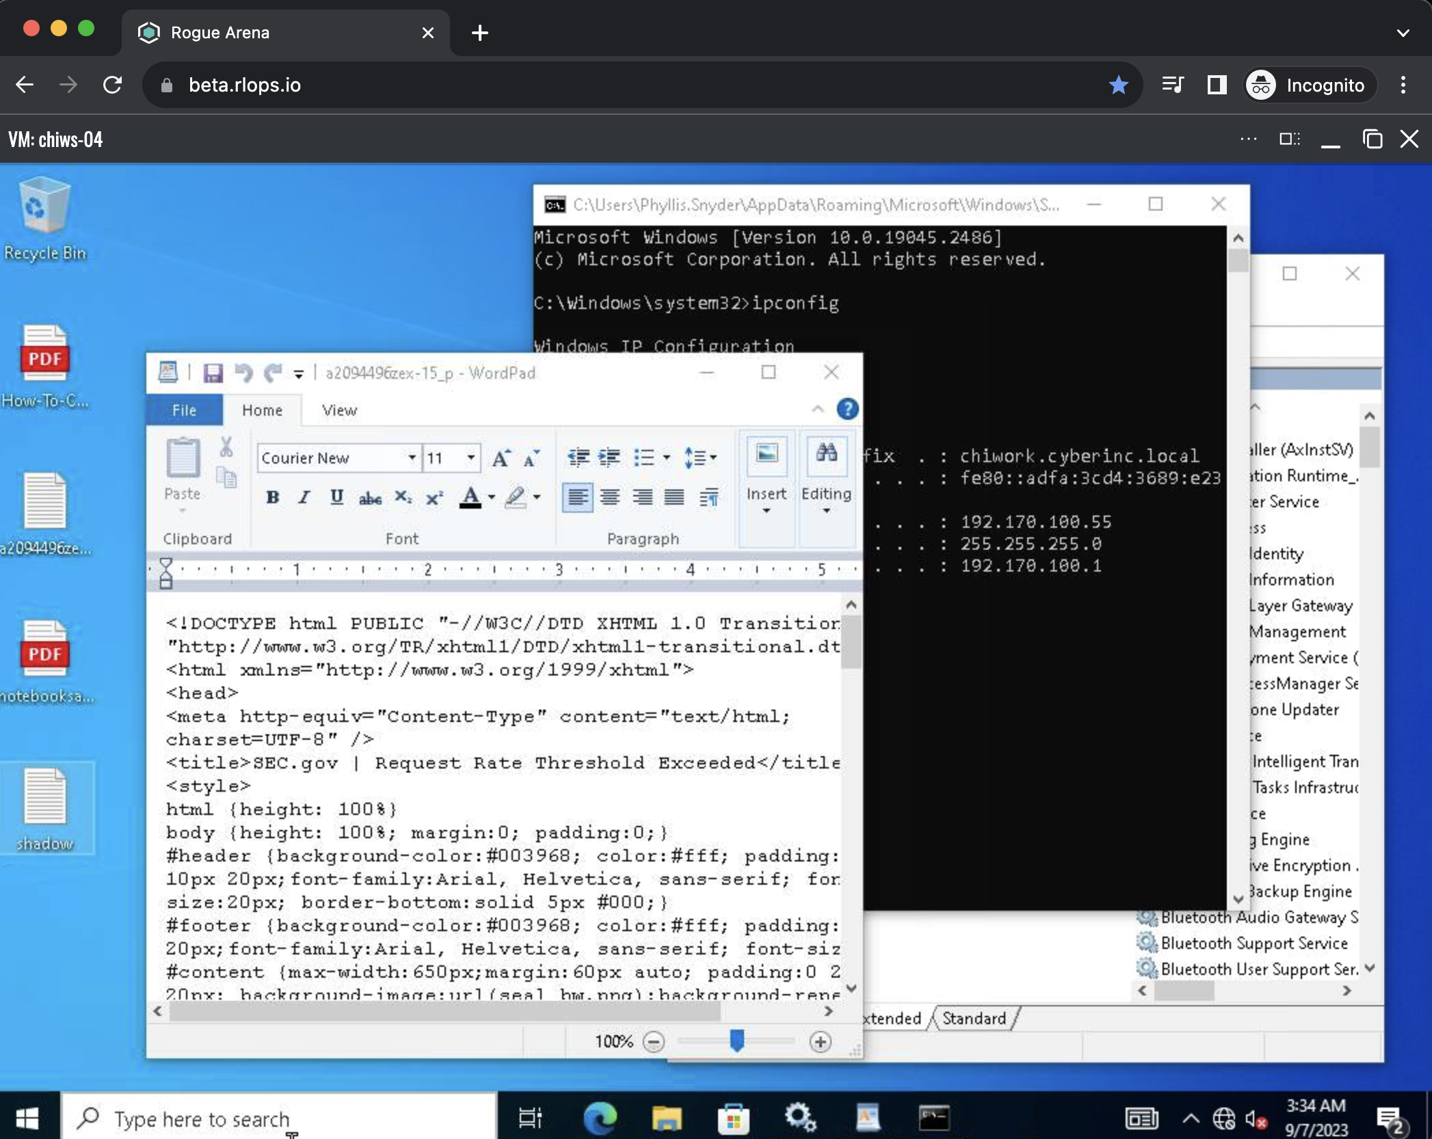
Task: Click the Grow font icon
Action: pyautogui.click(x=501, y=458)
